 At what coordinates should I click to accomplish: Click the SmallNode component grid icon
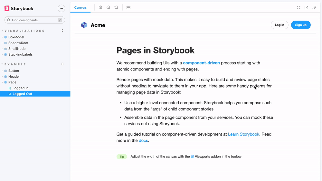point(5,49)
